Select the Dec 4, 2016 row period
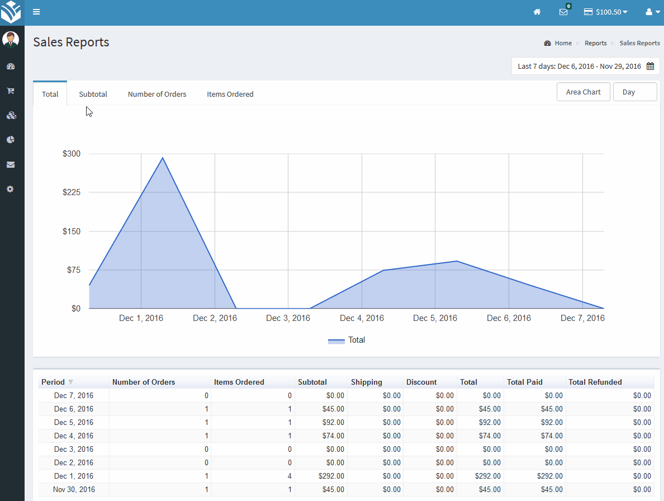The height and width of the screenshot is (501, 664). click(x=74, y=436)
